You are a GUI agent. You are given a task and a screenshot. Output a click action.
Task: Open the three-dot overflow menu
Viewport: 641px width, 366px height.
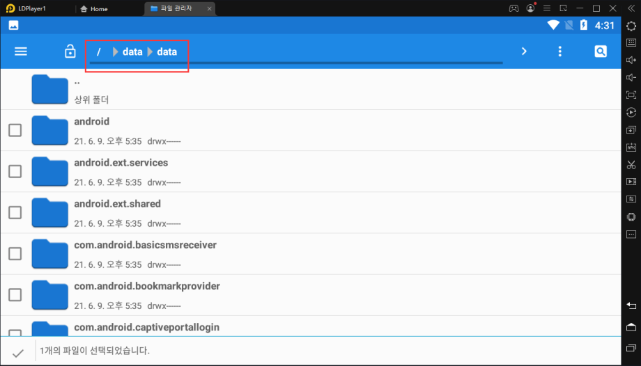click(559, 51)
